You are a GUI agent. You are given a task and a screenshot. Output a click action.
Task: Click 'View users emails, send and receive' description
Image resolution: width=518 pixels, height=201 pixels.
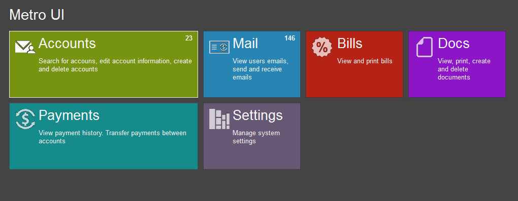pyautogui.click(x=261, y=69)
